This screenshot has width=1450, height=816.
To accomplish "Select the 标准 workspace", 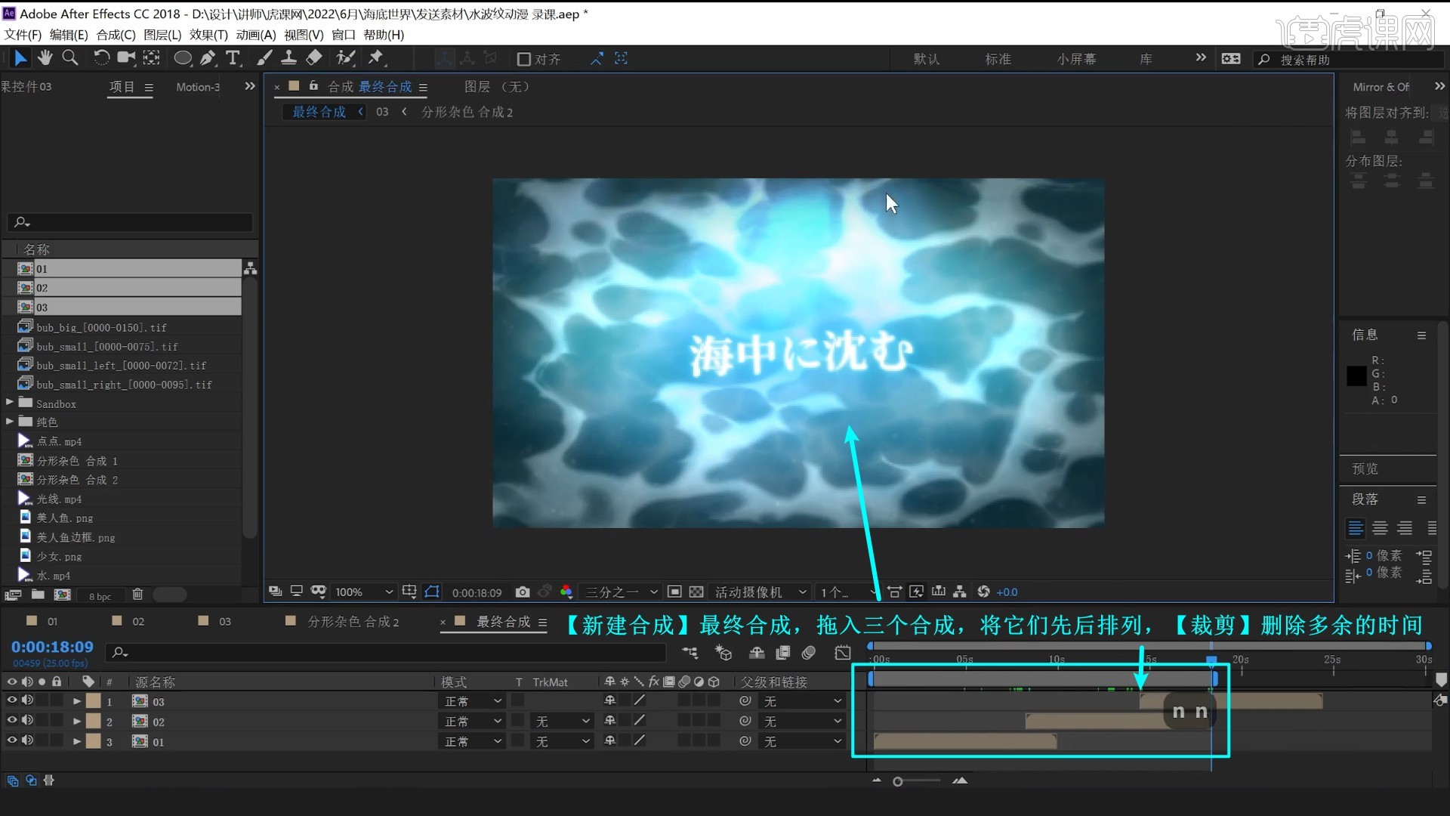I will pyautogui.click(x=998, y=59).
